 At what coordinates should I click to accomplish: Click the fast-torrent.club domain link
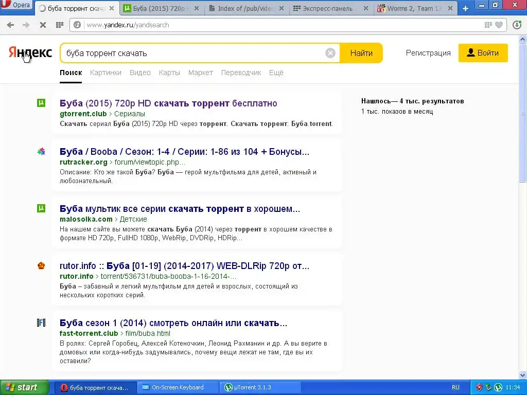pos(89,333)
